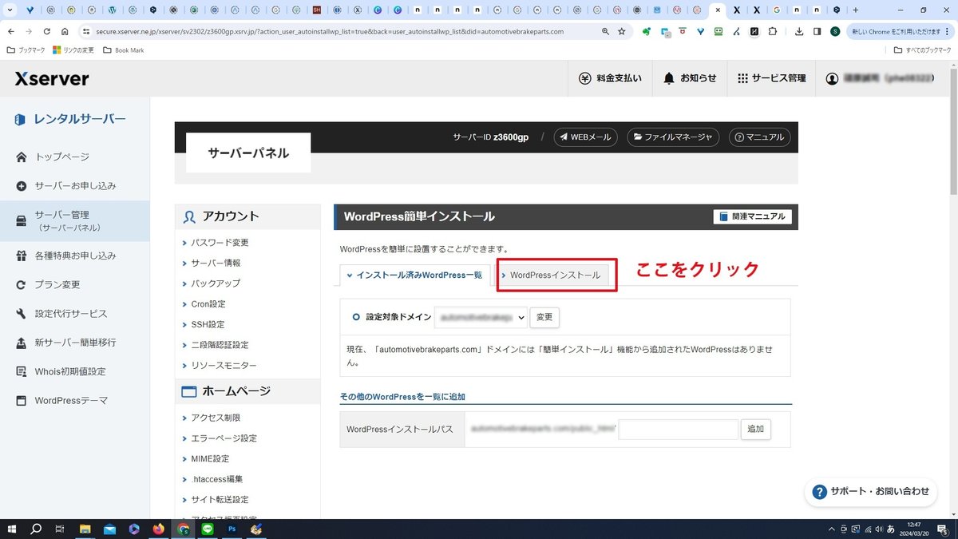Open 新サーバー簡単移行 in sidebar
Image resolution: width=958 pixels, height=539 pixels.
[75, 343]
